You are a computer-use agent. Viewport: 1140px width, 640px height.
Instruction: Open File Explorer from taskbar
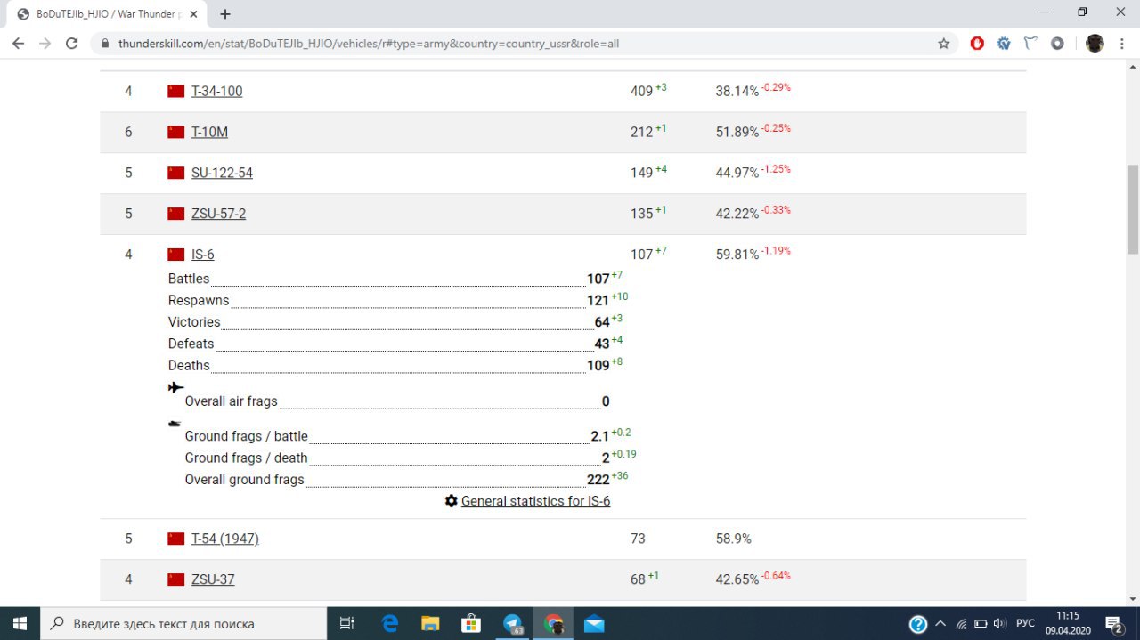(430, 623)
